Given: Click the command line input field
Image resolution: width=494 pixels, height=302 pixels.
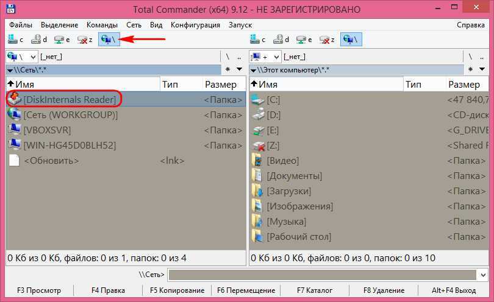Looking at the screenshot, I should tap(328, 275).
